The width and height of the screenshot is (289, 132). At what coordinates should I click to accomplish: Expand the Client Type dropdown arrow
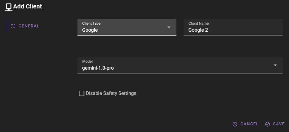click(169, 27)
